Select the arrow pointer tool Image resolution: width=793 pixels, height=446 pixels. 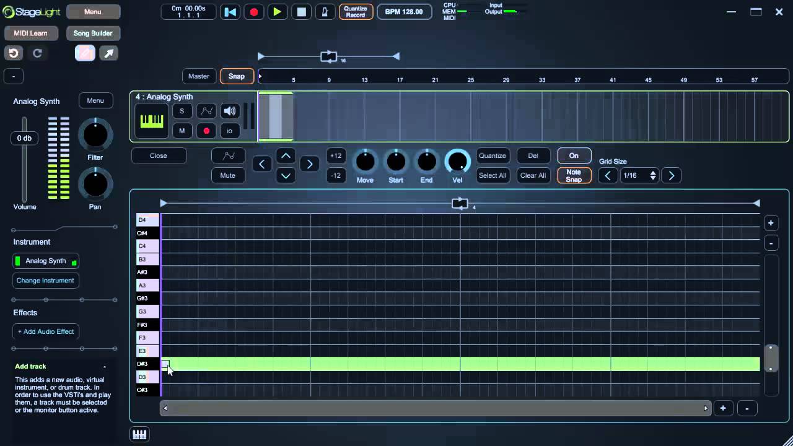[x=109, y=53]
